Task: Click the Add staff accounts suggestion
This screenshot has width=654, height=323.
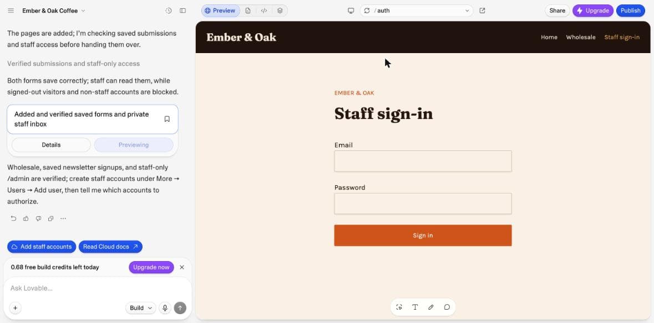Action: click(42, 247)
